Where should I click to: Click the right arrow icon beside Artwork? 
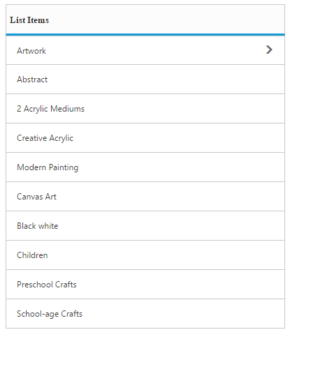[269, 50]
